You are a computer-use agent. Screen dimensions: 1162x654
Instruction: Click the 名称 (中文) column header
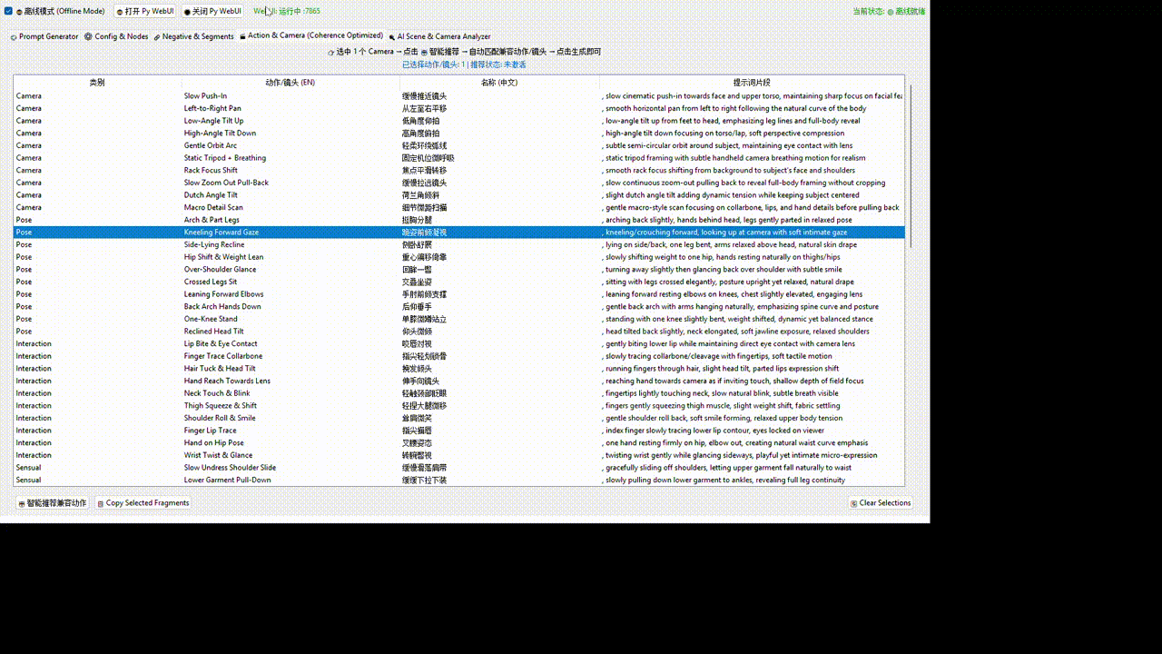coord(499,83)
